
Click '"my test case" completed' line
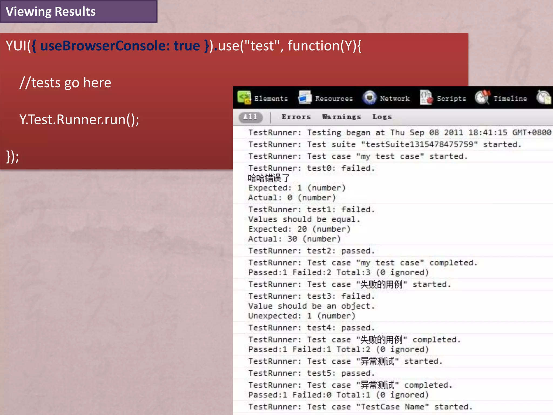(x=363, y=263)
